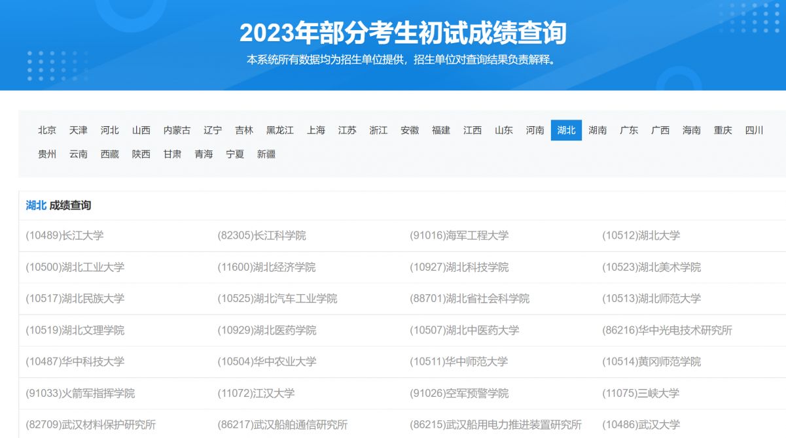
Task: Choose the 河南 tab
Action: click(535, 130)
